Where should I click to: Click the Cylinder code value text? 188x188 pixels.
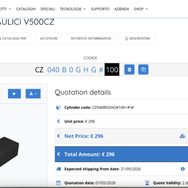click(113, 108)
